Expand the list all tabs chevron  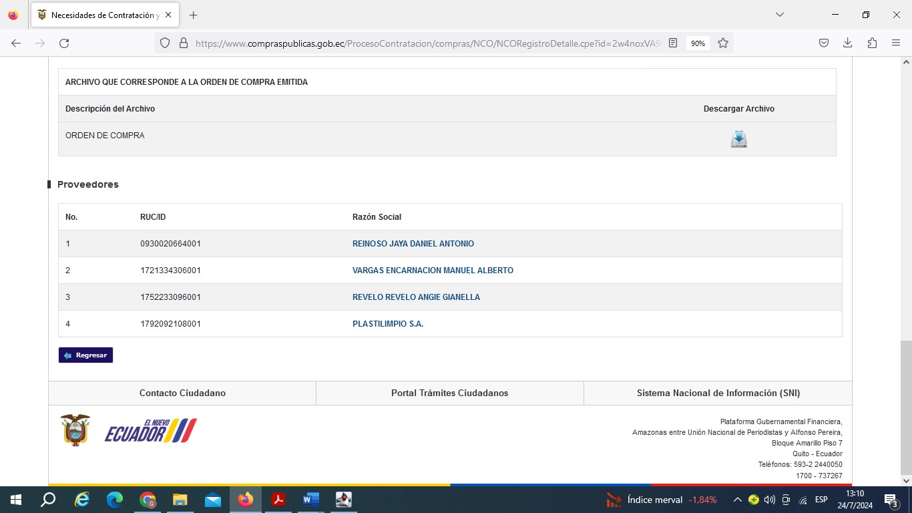click(x=779, y=15)
